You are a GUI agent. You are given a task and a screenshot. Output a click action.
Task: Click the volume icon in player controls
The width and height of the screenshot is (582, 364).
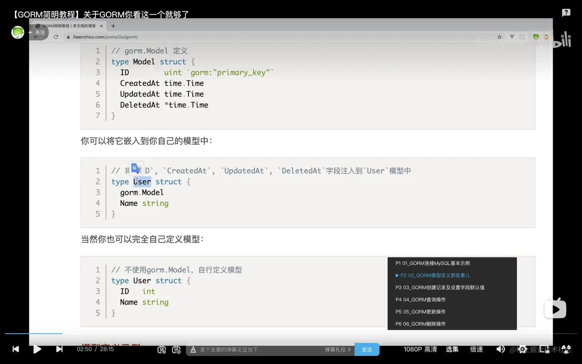(501, 349)
